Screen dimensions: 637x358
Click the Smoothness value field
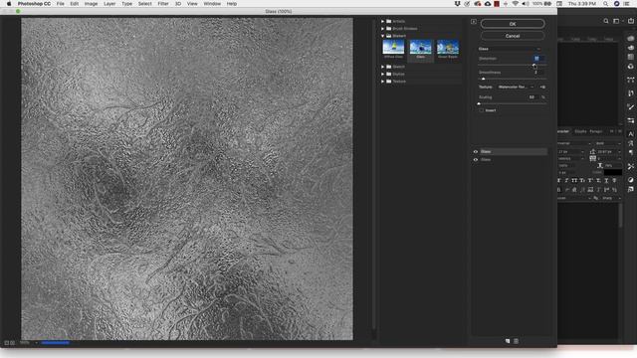[537, 73]
